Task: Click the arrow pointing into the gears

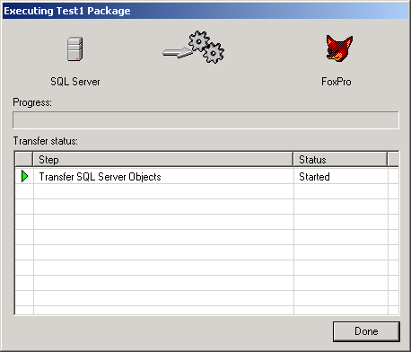Action: click(178, 53)
